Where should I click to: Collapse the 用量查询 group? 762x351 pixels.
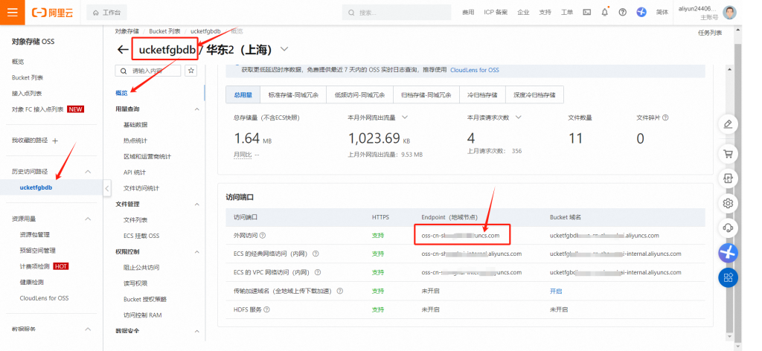(x=196, y=109)
